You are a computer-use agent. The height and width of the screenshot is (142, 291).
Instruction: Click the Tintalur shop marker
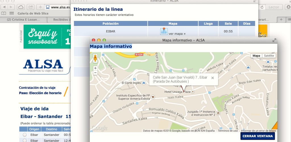tap(268, 62)
